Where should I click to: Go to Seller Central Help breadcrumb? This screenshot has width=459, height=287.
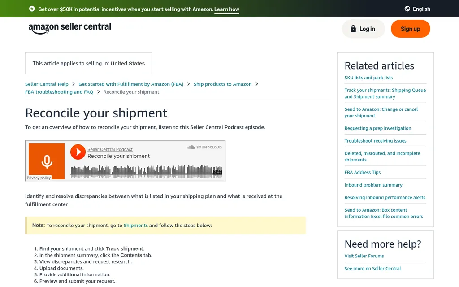47,84
